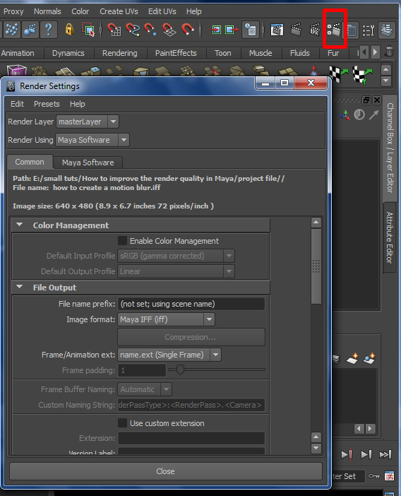Open the Image format Maya IFF dropdown
The image size is (401, 496).
coord(166,319)
